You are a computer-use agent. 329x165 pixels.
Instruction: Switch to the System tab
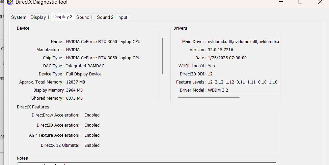click(x=19, y=17)
